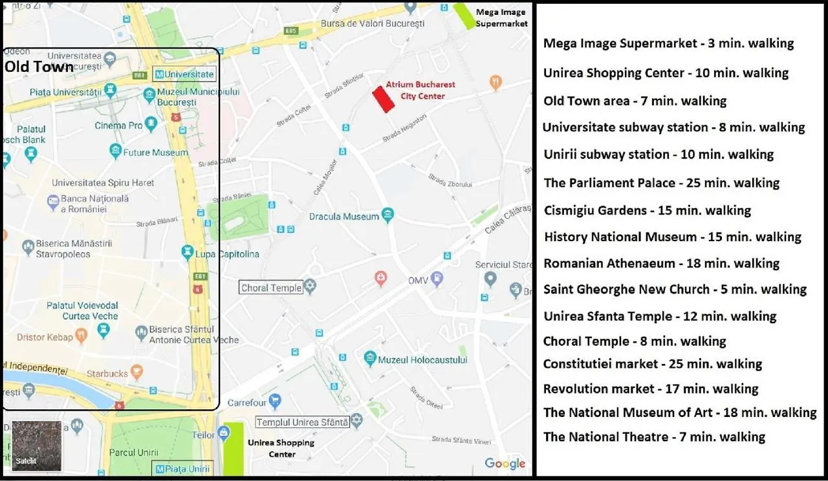This screenshot has height=481, width=828.
Task: Select the Dracula Museum marker icon
Action: 387,215
